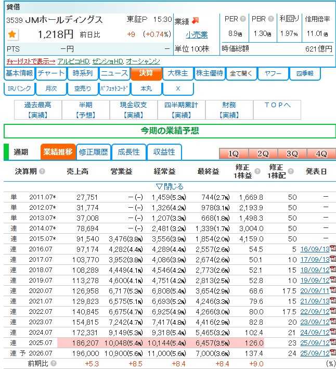Viewport: 336px width, 369px height.
Task: Open PDF icon for 21/09/13 announcement
Action: (333, 300)
